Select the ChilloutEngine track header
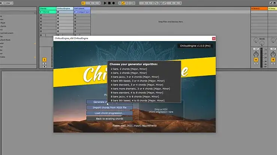This screenshot has height=155, width=277. pyautogui.click(x=65, y=9)
